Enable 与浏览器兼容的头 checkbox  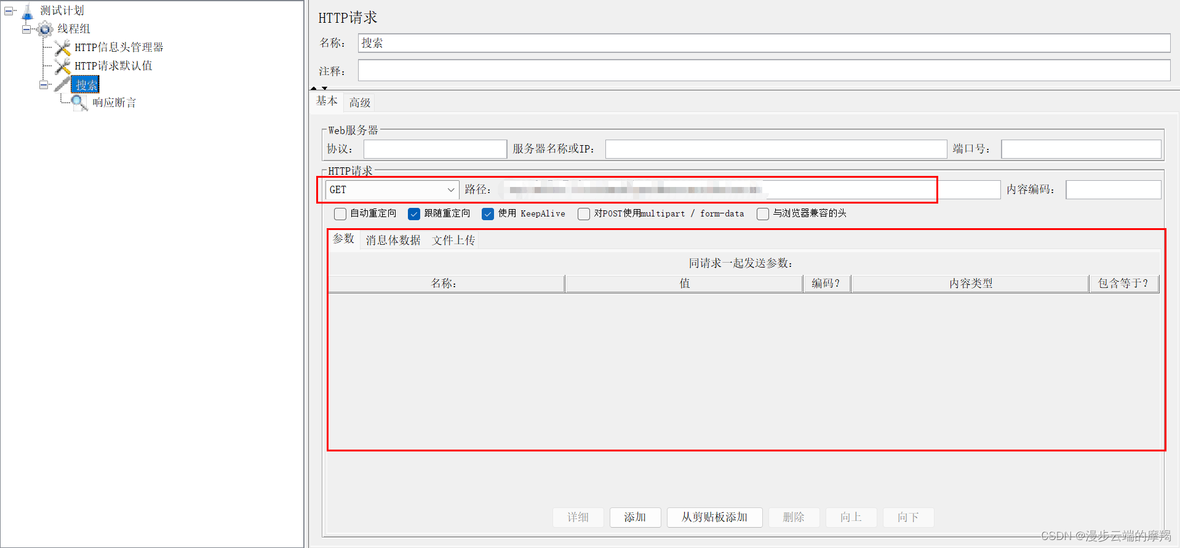763,214
